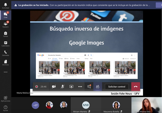Screen dimensions: 162x113
Task: Click the Google search box in slide
Action: (70, 55)
